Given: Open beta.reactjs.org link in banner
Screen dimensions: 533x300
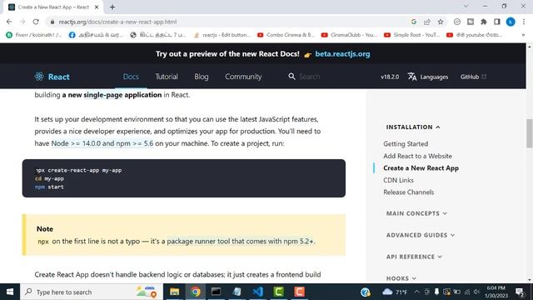Looking at the screenshot, I should 342,53.
